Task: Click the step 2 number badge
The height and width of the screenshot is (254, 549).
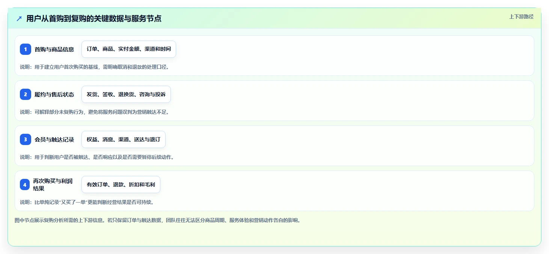Action: click(26, 94)
